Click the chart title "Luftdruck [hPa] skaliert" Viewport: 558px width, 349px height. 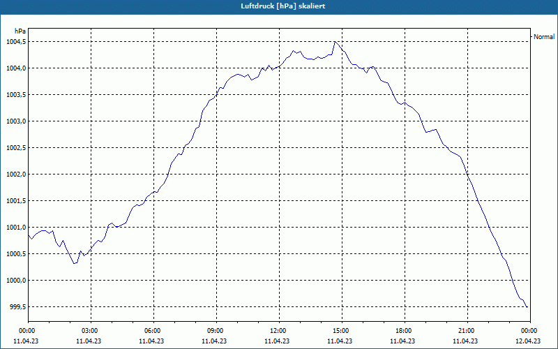coord(283,6)
